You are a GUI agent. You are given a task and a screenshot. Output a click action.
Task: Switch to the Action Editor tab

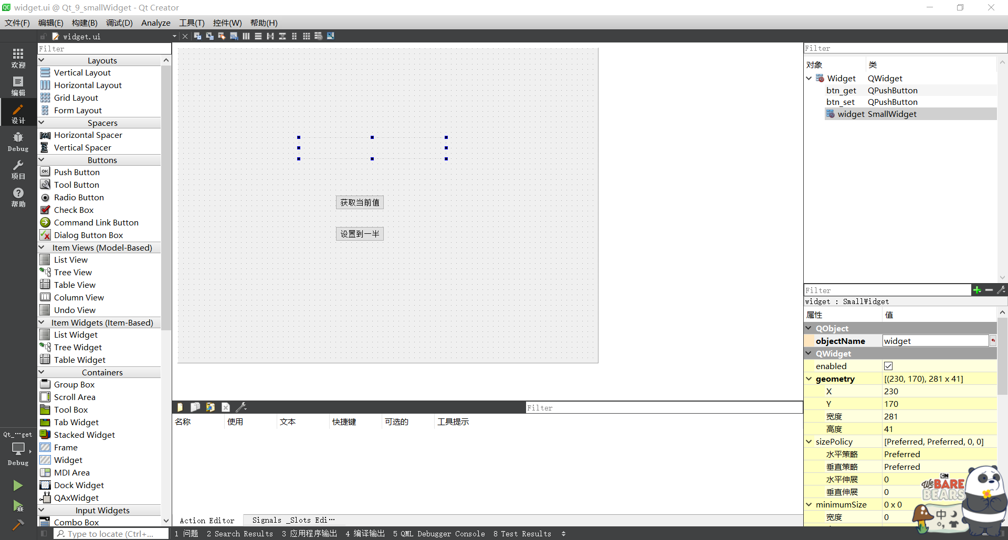click(207, 520)
